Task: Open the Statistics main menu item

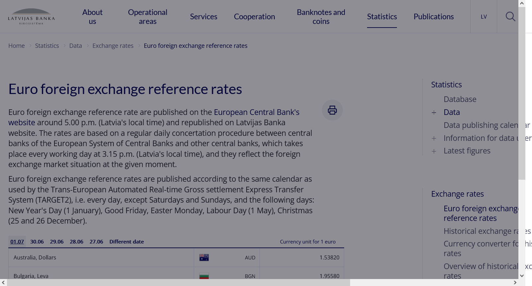Action: [x=382, y=17]
